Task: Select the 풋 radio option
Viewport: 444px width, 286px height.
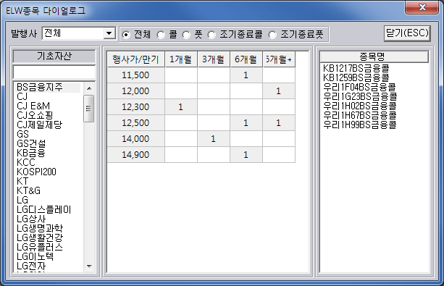Action: (186, 35)
